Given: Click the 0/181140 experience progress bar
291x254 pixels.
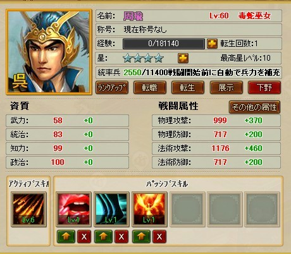Looking at the screenshot, I should [164, 44].
